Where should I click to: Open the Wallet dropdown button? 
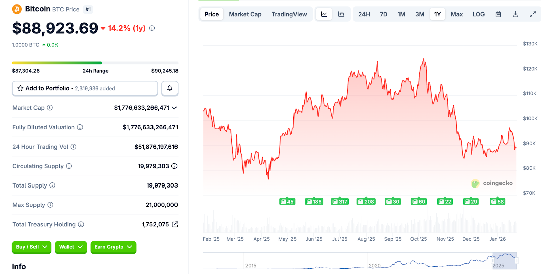pos(71,247)
